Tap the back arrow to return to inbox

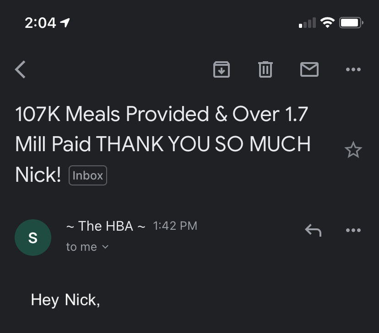tap(20, 69)
